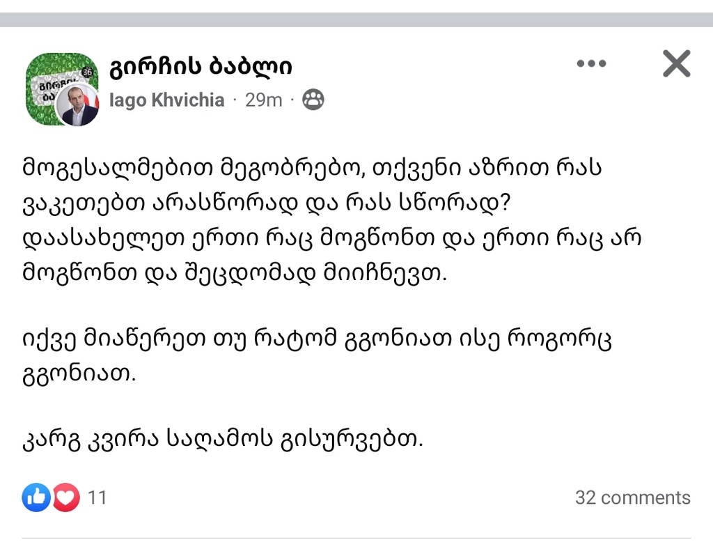Open the 32 comments link

[632, 497]
